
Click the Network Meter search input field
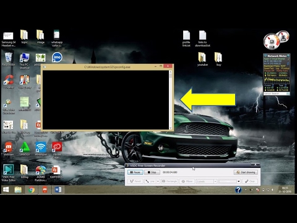[275, 94]
